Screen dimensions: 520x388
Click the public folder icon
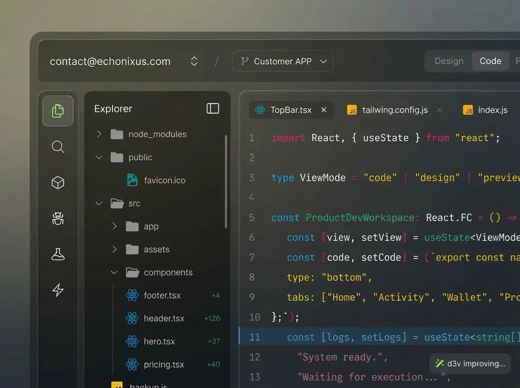(117, 157)
